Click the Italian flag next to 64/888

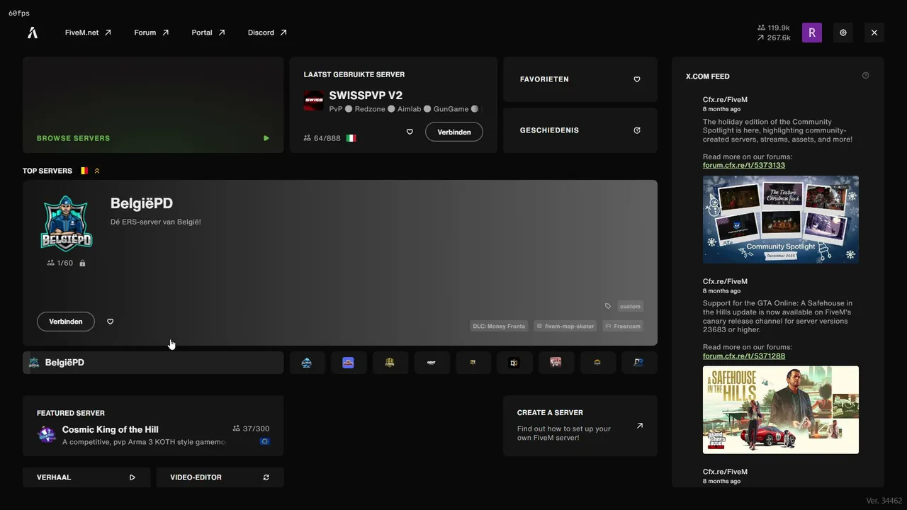[351, 138]
